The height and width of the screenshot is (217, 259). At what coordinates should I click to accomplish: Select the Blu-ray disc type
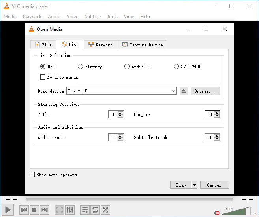(80, 67)
